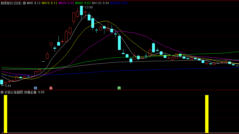This screenshot has width=239, height=134.
Task: Click the 13.90 high price label
Action: pyautogui.click(x=89, y=7)
